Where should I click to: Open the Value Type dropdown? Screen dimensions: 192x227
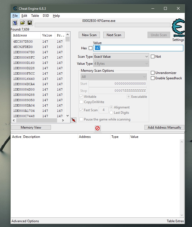[121, 64]
